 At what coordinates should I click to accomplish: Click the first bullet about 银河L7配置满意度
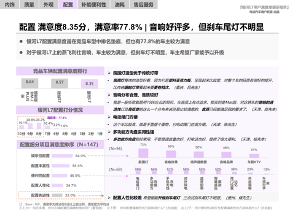pos(108,42)
